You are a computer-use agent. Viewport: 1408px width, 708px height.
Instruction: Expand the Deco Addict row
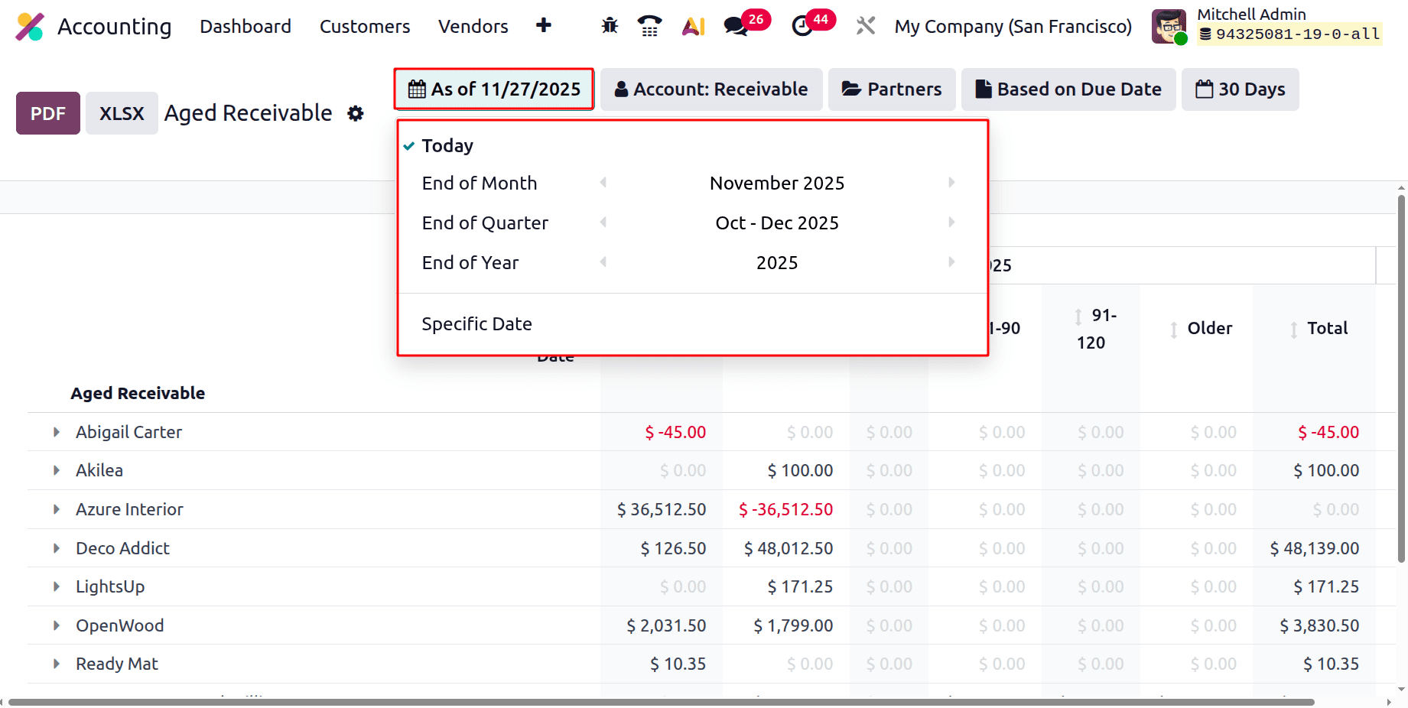pos(57,548)
